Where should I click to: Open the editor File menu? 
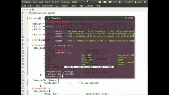tap(24, 6)
